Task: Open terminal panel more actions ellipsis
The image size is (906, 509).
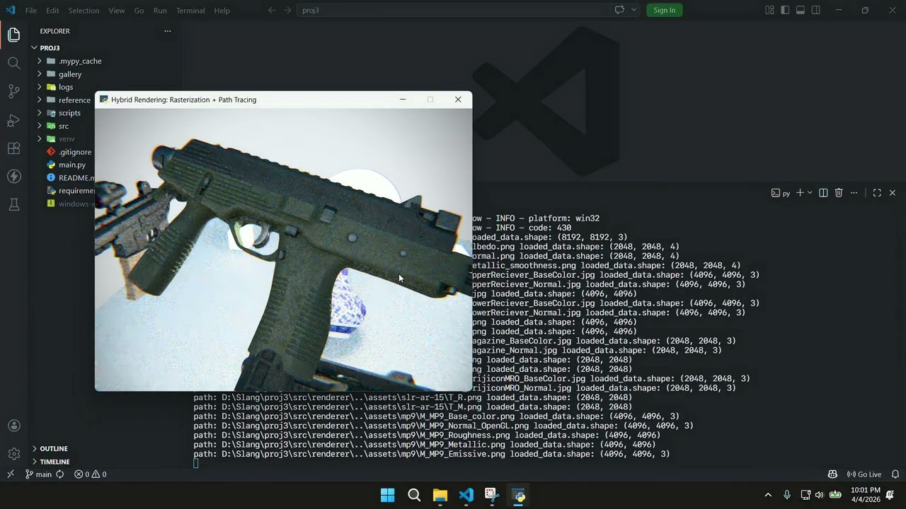Action: point(854,193)
